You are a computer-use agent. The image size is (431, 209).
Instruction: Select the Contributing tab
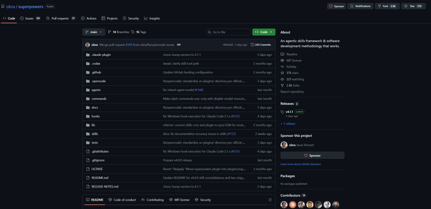point(152,200)
